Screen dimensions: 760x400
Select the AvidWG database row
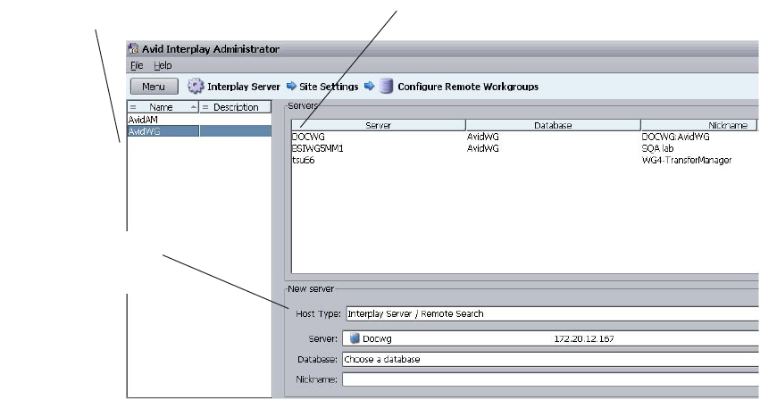(199, 131)
